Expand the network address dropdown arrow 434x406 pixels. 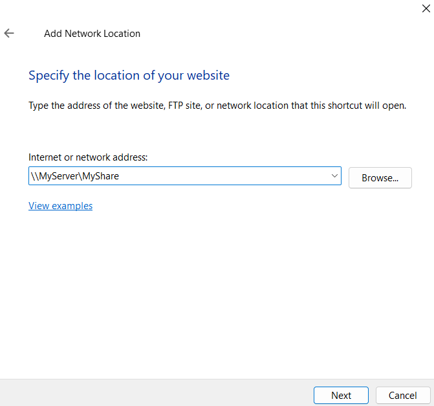coord(334,176)
